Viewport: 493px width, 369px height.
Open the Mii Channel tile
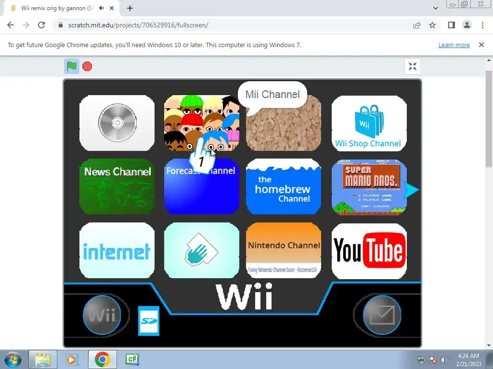point(202,123)
